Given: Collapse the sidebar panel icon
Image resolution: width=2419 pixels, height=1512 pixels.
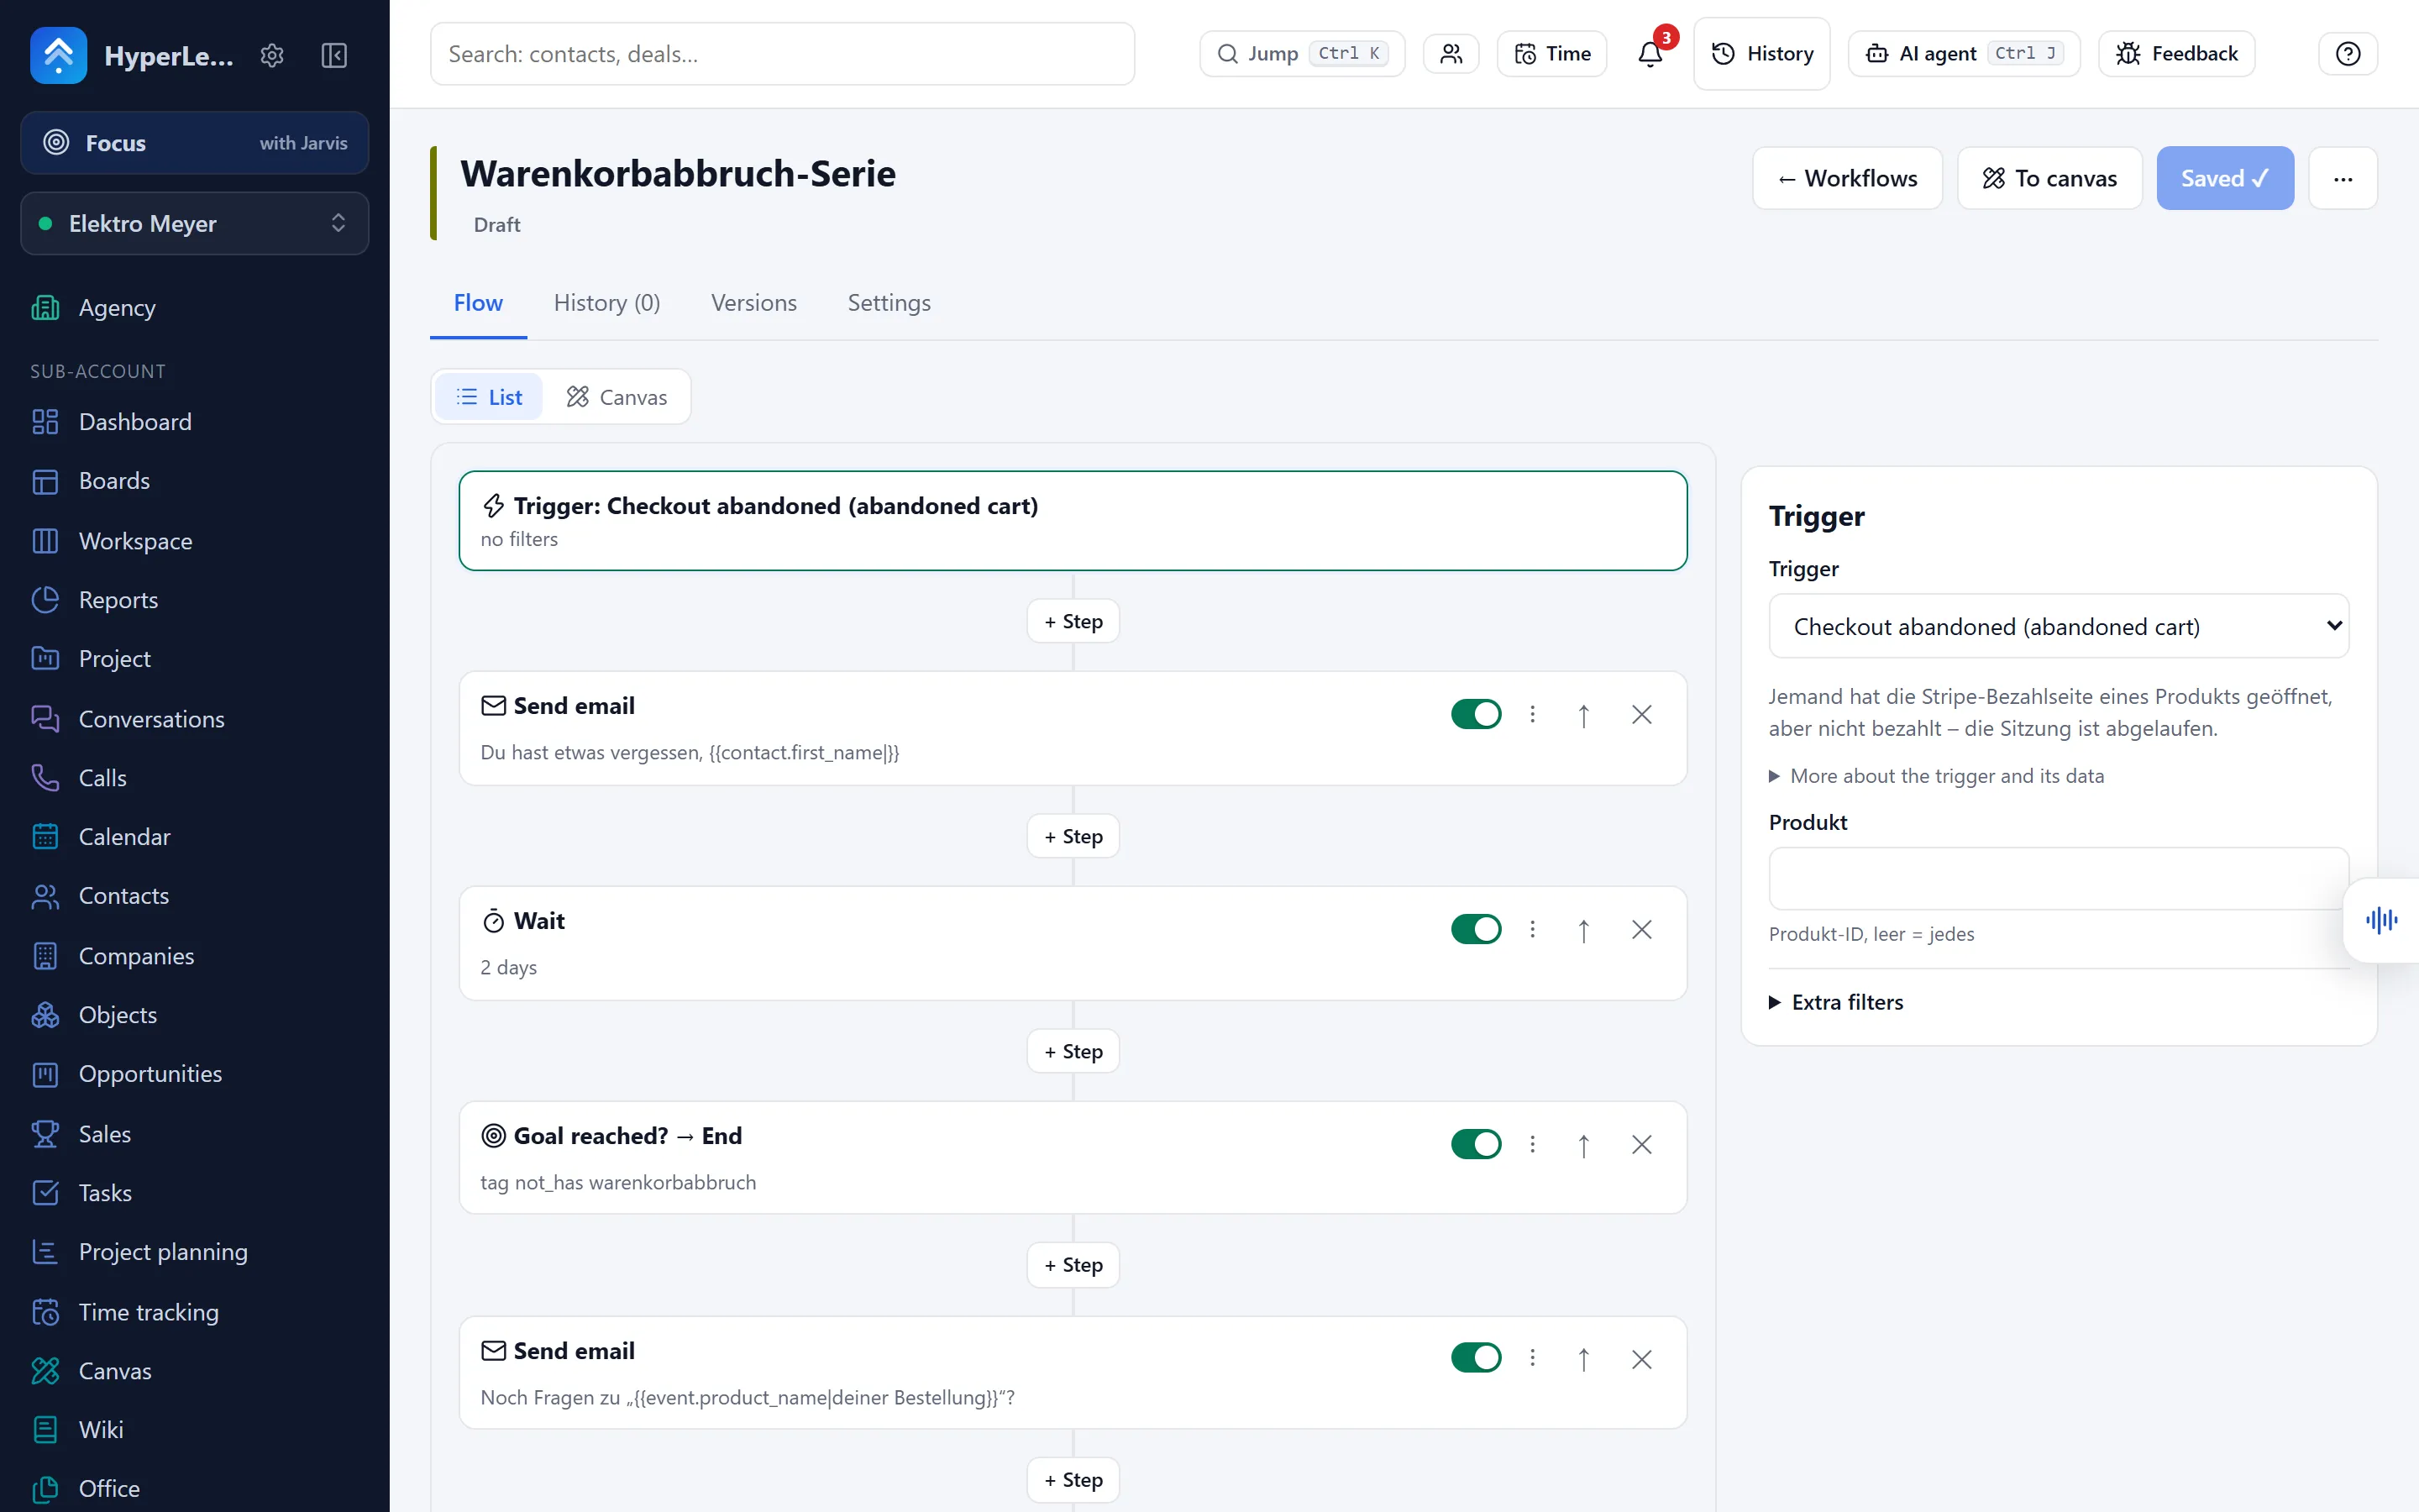Looking at the screenshot, I should point(333,55).
